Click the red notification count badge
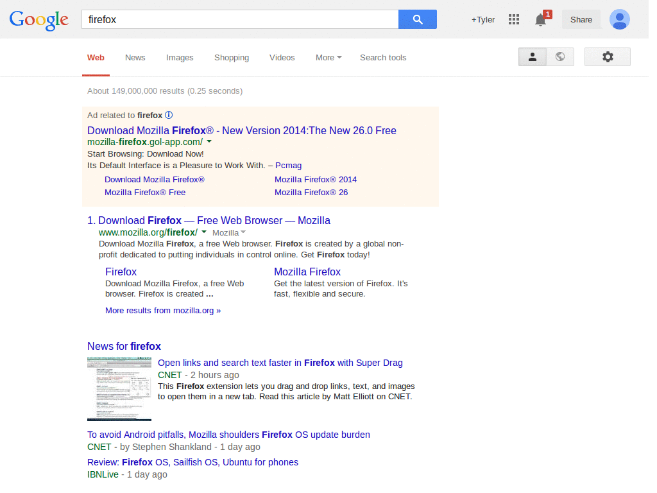Screen dimensions: 657x493 point(548,14)
